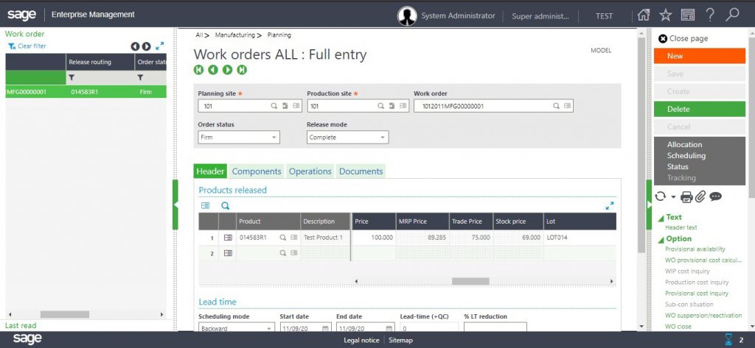Click Close page
This screenshot has height=348, width=755.
click(x=683, y=38)
